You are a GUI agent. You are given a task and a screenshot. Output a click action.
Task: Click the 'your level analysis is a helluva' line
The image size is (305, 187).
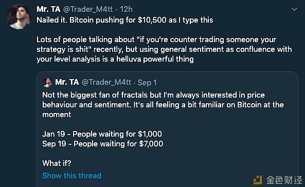[115, 59]
